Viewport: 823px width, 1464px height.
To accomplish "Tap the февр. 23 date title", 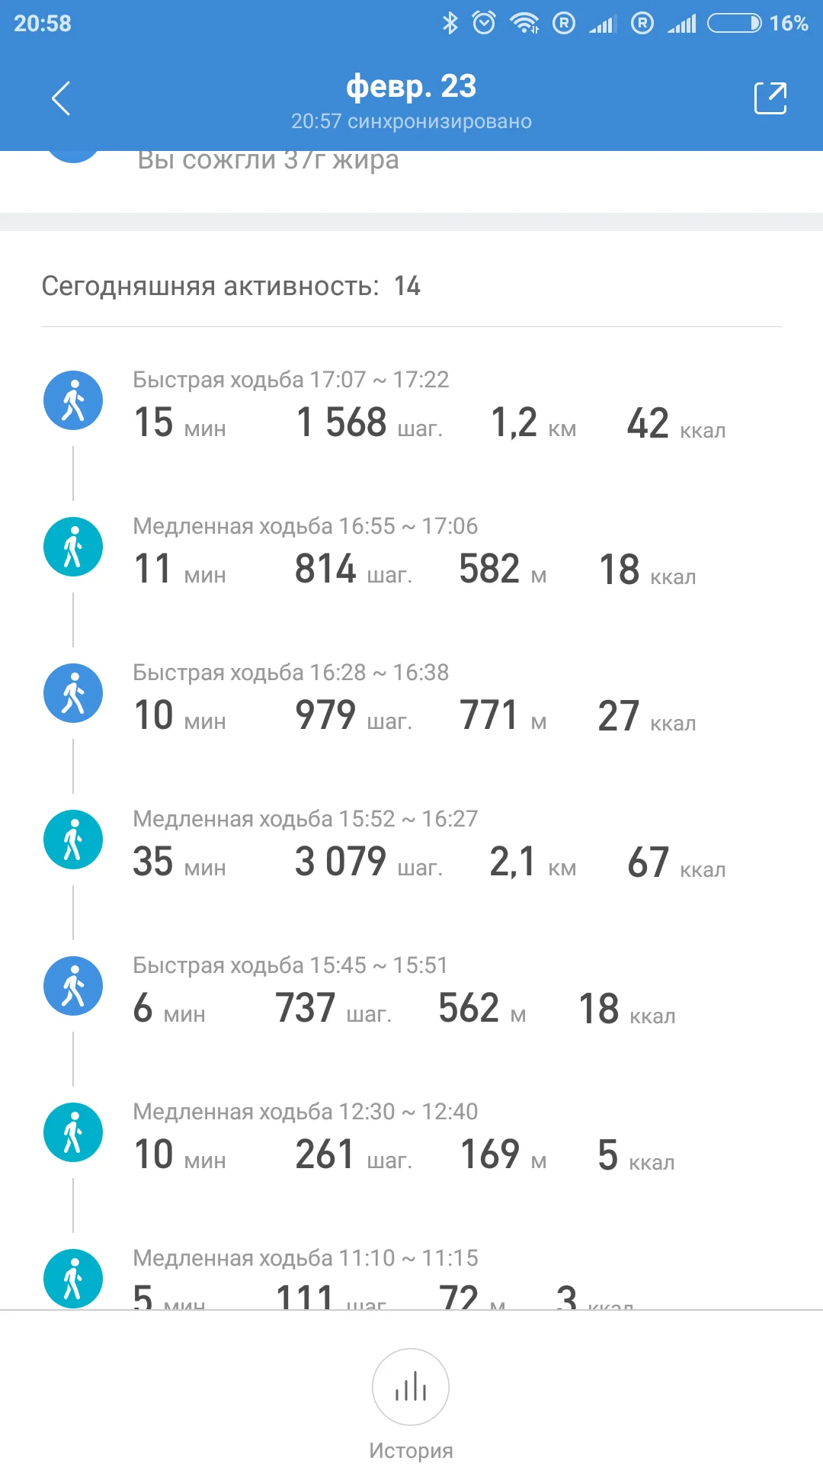I will tap(411, 86).
